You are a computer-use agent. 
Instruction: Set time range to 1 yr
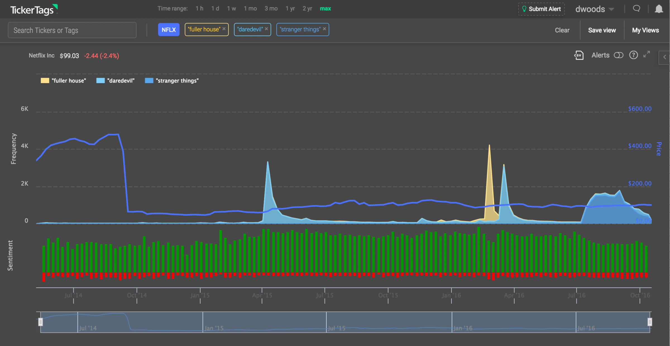pyautogui.click(x=290, y=9)
